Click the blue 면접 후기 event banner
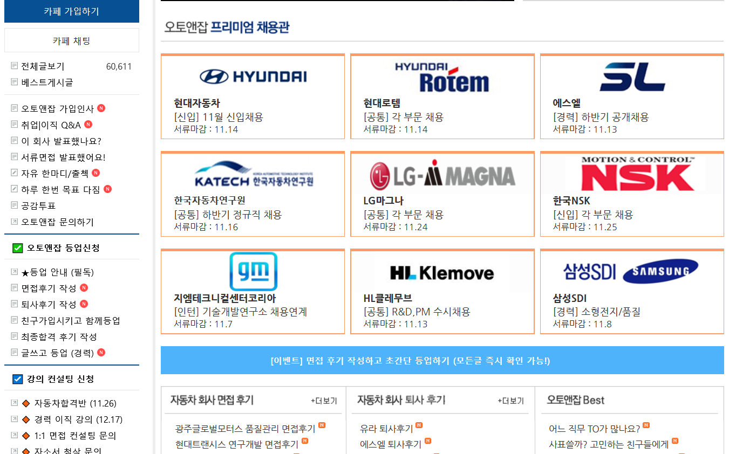The width and height of the screenshot is (729, 454). (442, 360)
